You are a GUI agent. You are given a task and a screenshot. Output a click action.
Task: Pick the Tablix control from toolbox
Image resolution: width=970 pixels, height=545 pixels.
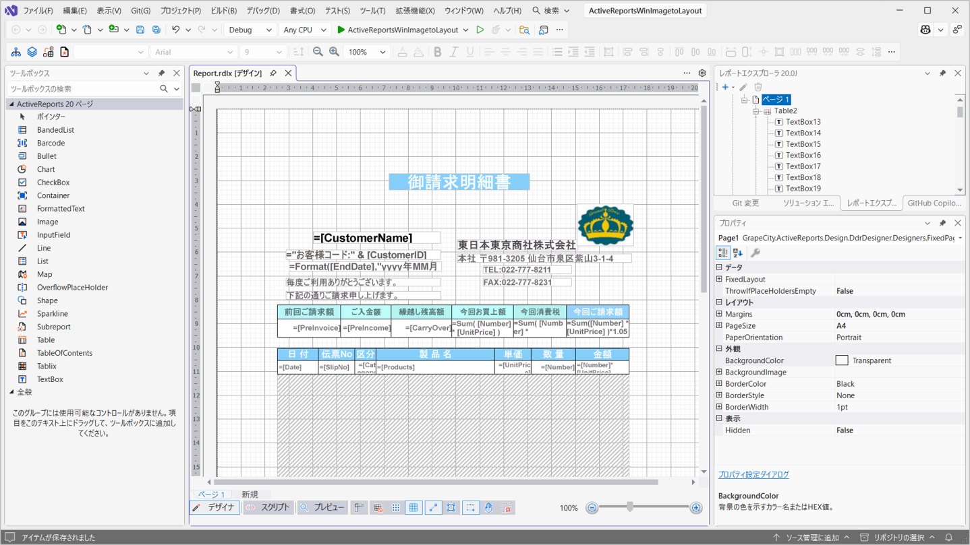coord(47,366)
